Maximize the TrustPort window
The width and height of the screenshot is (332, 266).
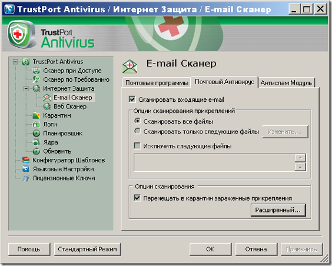[x=307, y=9]
